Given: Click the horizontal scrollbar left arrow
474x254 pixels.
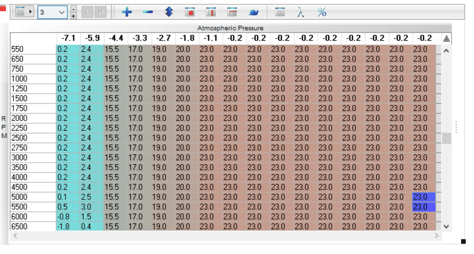Looking at the screenshot, I should pyautogui.click(x=15, y=235).
